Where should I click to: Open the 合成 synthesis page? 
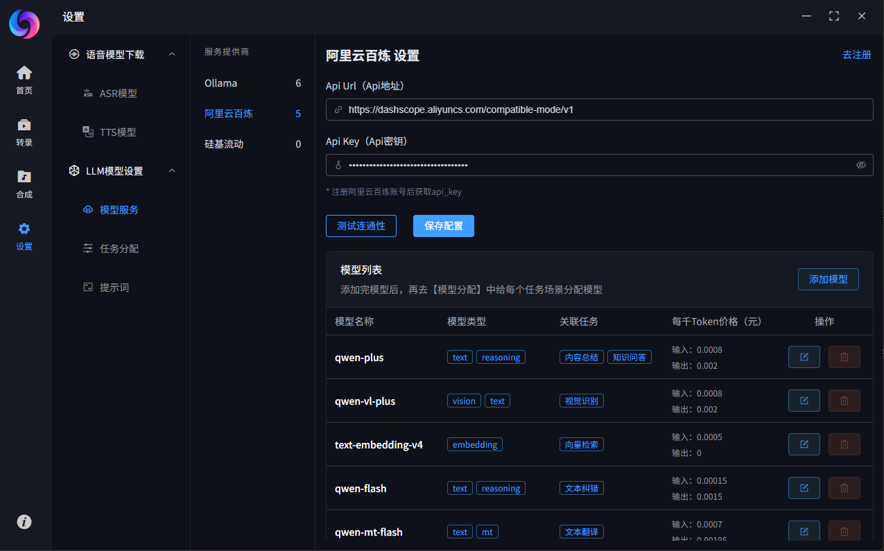coord(24,184)
